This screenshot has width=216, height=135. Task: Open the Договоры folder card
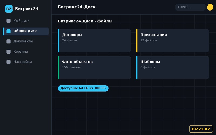coord(94,41)
